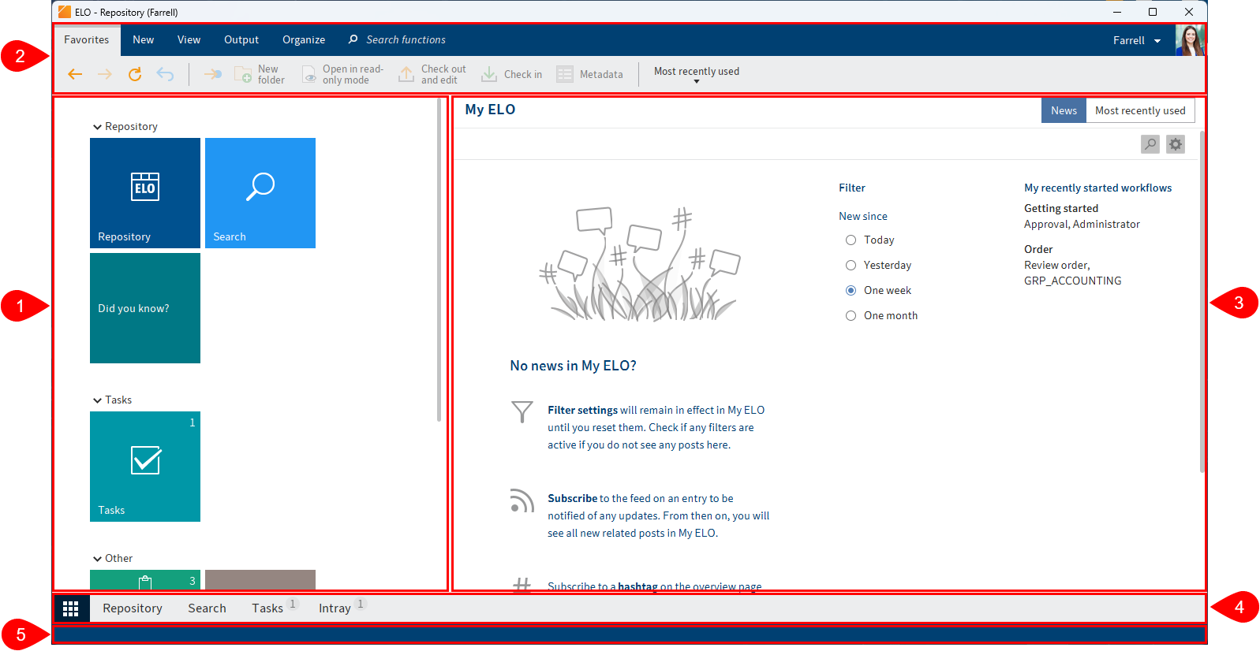Open the Metadata dialog

[589, 74]
